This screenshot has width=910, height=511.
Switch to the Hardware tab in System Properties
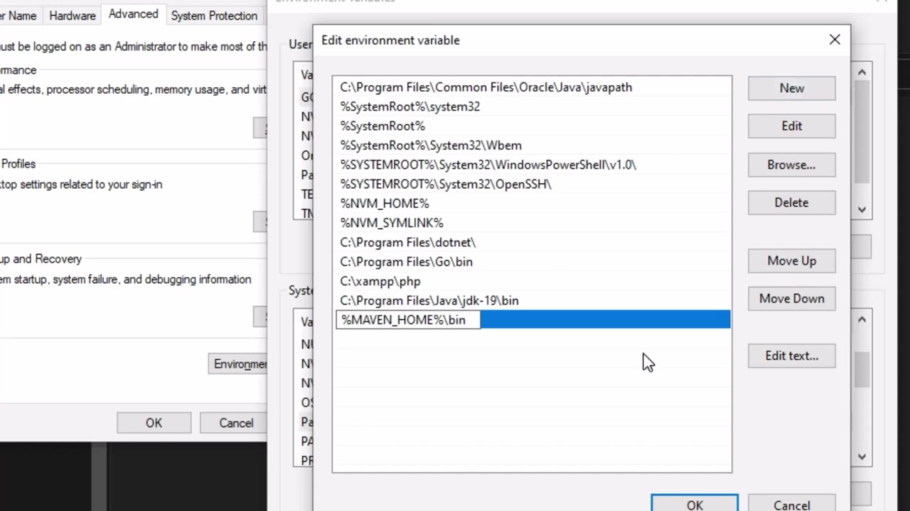73,16
